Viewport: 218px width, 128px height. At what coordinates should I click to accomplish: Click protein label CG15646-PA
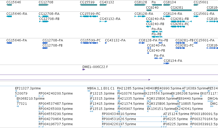point(17,40)
